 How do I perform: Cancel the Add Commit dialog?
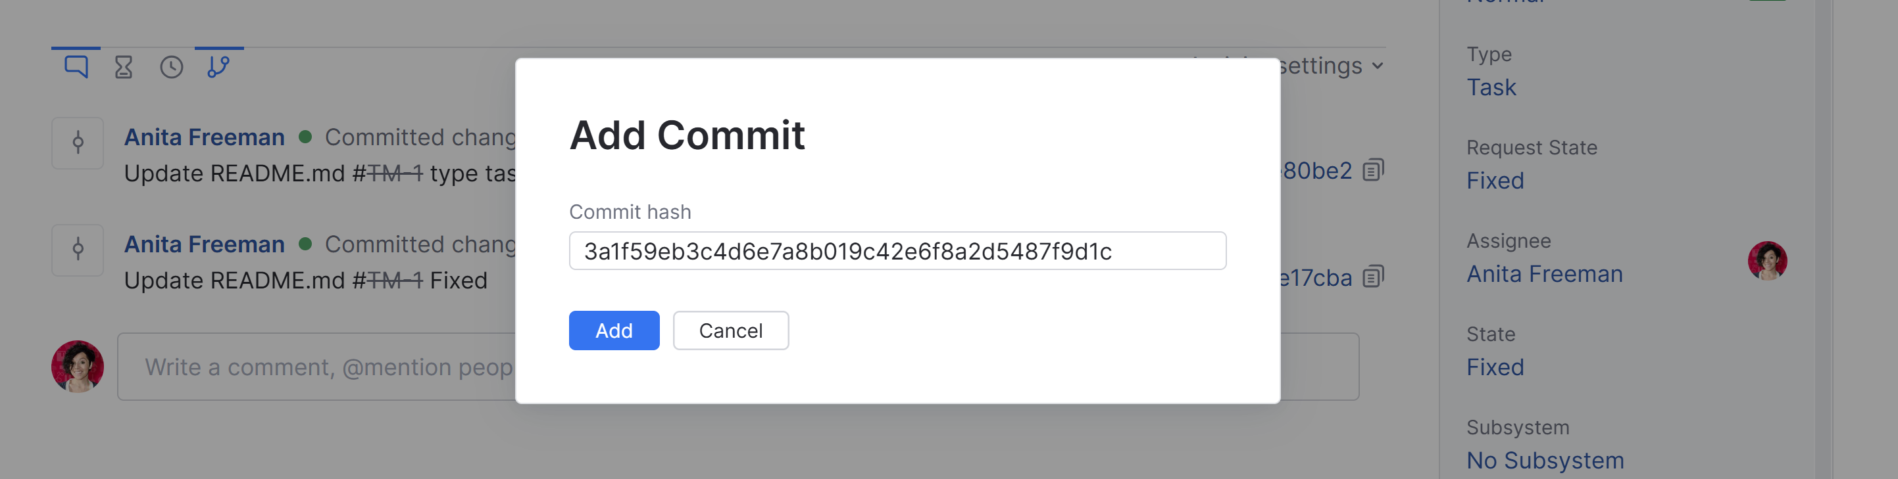(731, 331)
